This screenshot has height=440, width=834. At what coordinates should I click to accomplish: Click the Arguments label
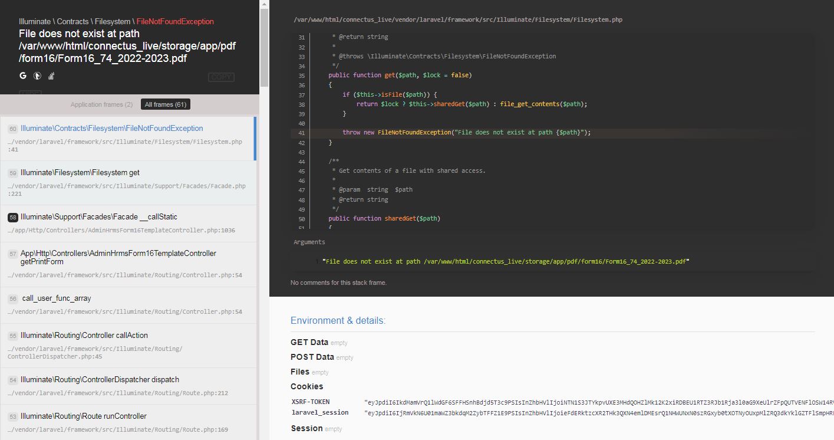(x=309, y=242)
